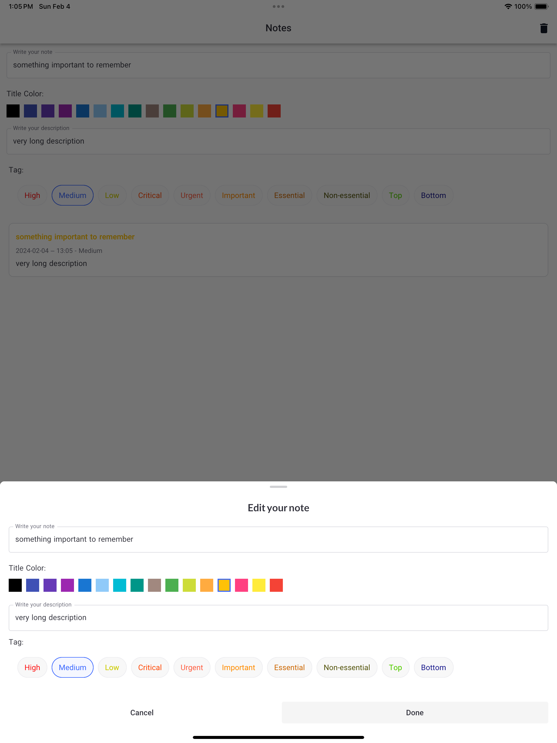Select background Critical tag chip
The height and width of the screenshot is (743, 557).
(x=150, y=195)
